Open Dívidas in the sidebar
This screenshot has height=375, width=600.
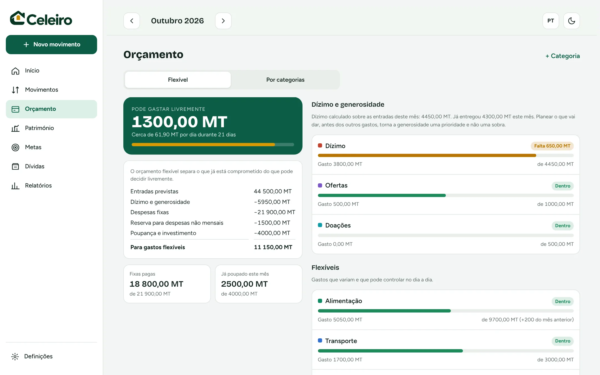51,167
